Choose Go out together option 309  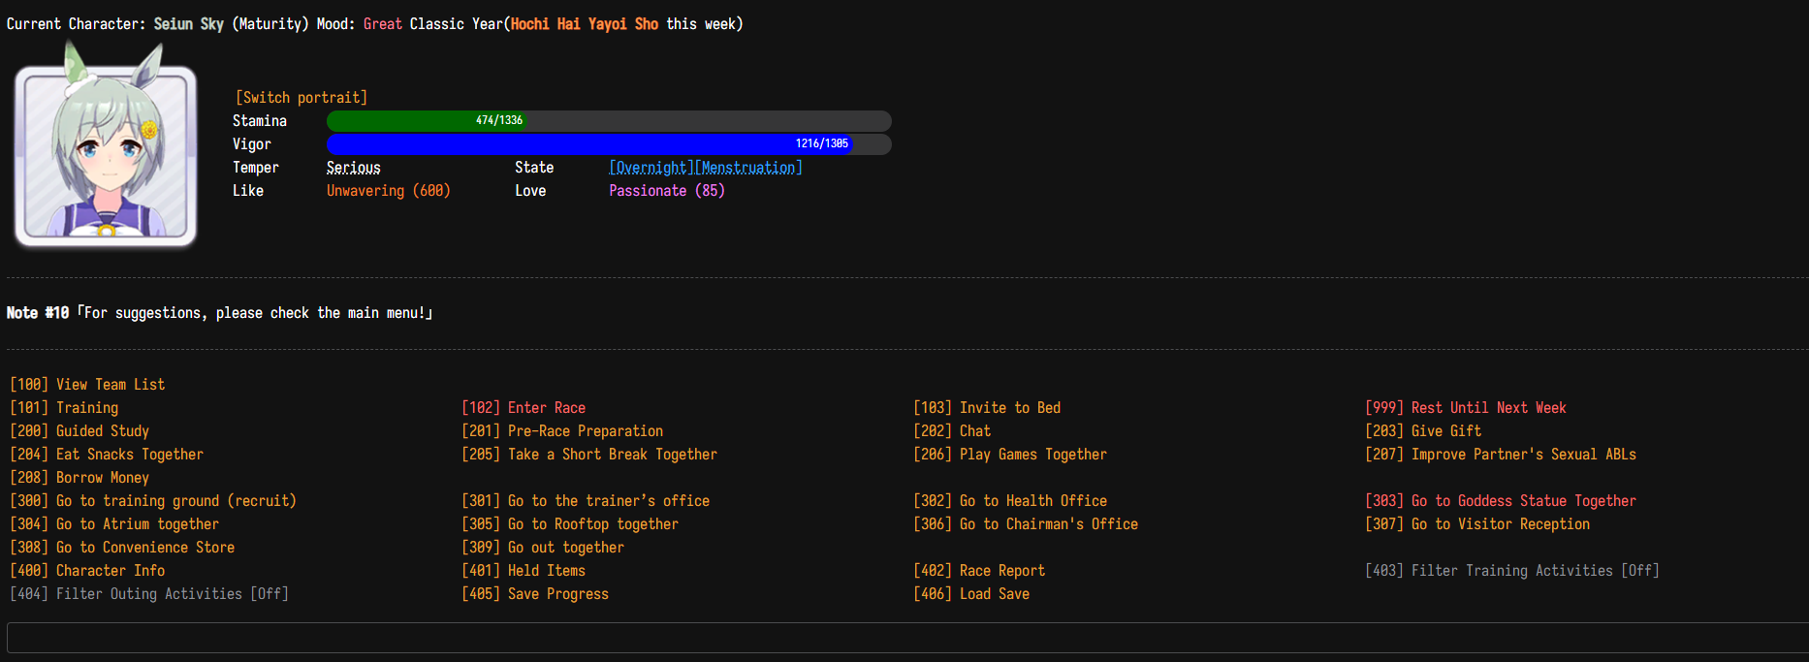(x=543, y=548)
